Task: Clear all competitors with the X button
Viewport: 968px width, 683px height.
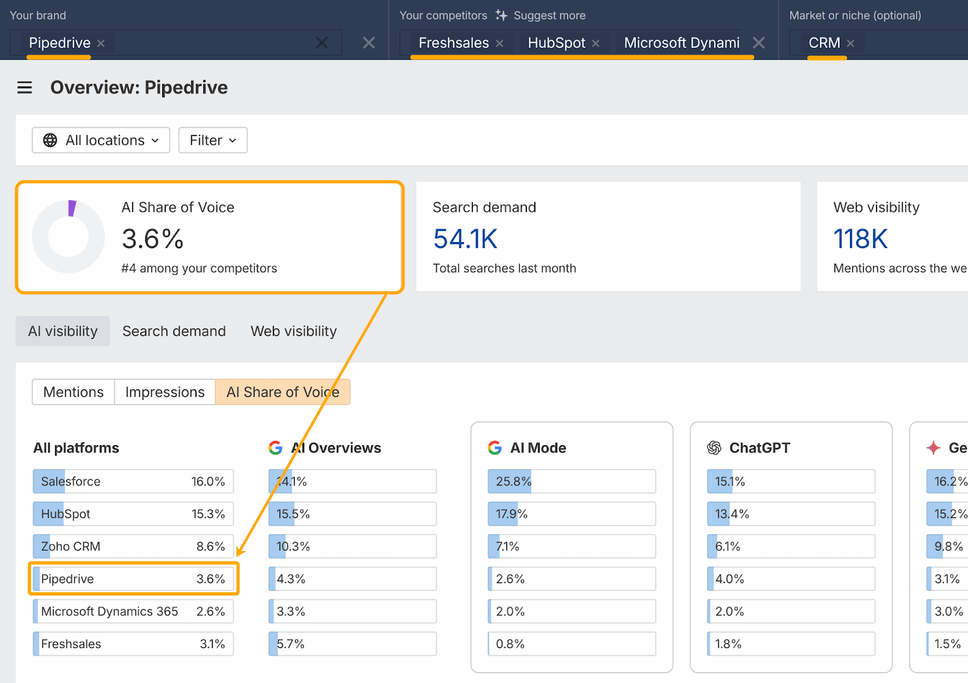Action: (759, 42)
